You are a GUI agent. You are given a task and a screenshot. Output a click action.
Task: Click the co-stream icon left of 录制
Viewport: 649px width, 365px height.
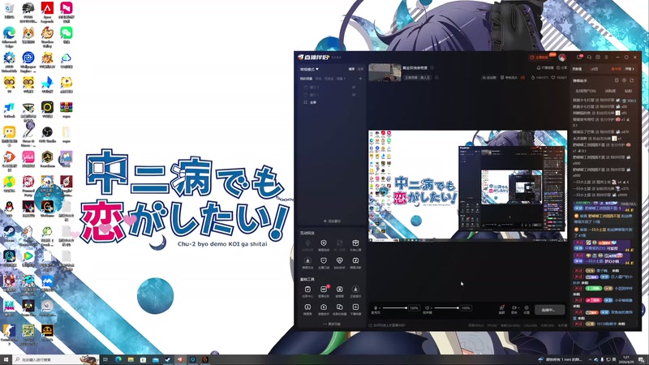click(501, 308)
